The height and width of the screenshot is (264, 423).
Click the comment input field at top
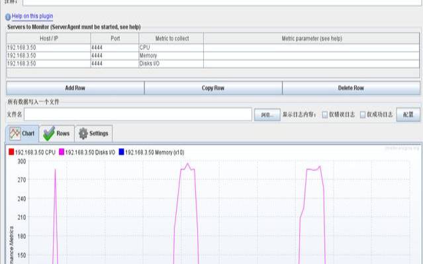point(222,3)
